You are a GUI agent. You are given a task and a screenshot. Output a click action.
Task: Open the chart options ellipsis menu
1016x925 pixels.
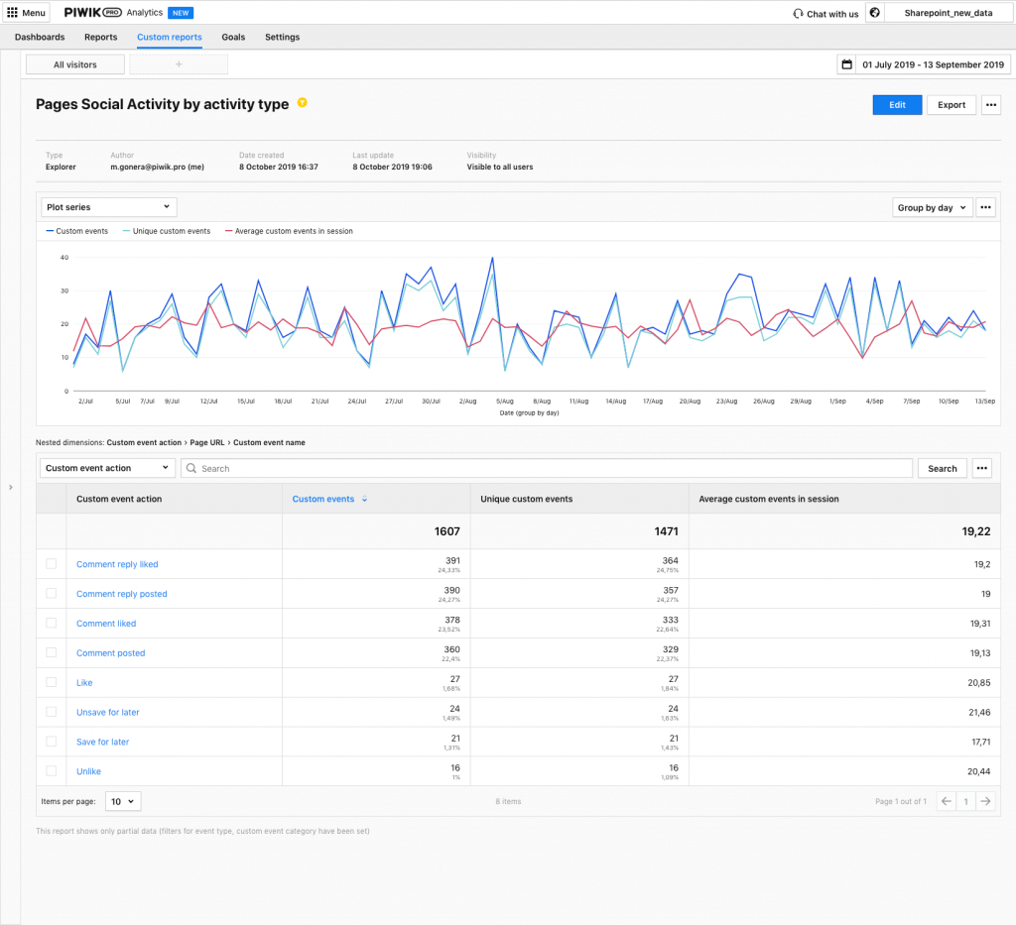point(983,207)
